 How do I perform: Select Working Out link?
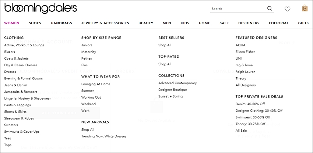(91, 97)
